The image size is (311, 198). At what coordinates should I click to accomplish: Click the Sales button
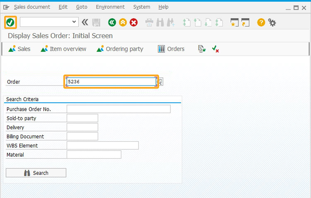tap(19, 49)
